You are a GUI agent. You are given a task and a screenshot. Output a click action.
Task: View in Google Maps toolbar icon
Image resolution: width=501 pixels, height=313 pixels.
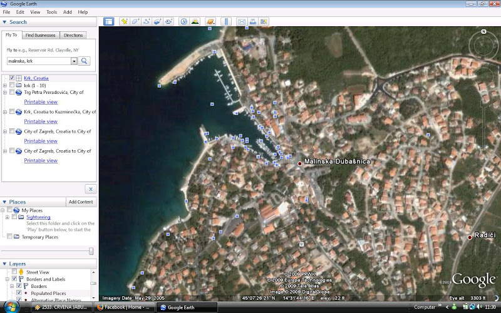(264, 21)
